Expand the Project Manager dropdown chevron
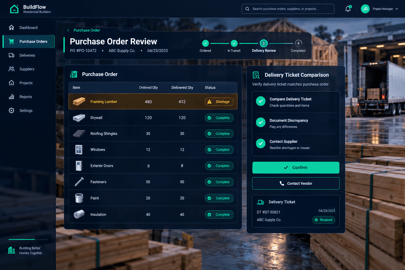The image size is (405, 270). (x=397, y=9)
